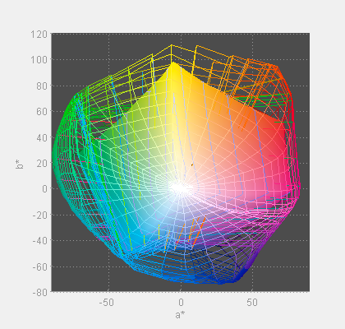Click the 0 tick label on the a* axis
This screenshot has height=329, width=345.
tap(181, 303)
